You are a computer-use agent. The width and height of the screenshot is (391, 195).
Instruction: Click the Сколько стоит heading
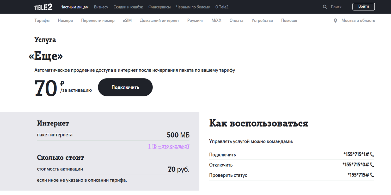[60, 158]
